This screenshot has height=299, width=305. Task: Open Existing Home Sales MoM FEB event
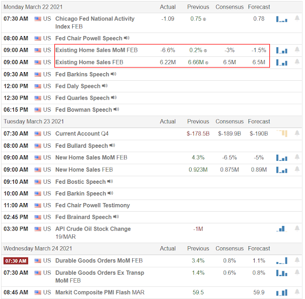pyautogui.click(x=97, y=50)
